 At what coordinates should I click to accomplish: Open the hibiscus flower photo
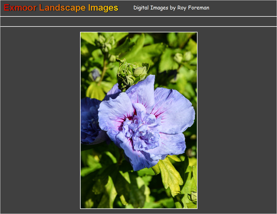pyautogui.click(x=138, y=120)
